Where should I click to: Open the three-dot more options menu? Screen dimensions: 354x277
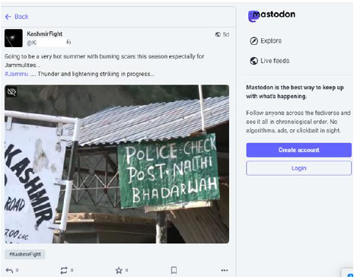pyautogui.click(x=225, y=270)
